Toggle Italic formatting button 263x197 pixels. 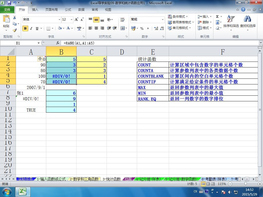pos(31,28)
